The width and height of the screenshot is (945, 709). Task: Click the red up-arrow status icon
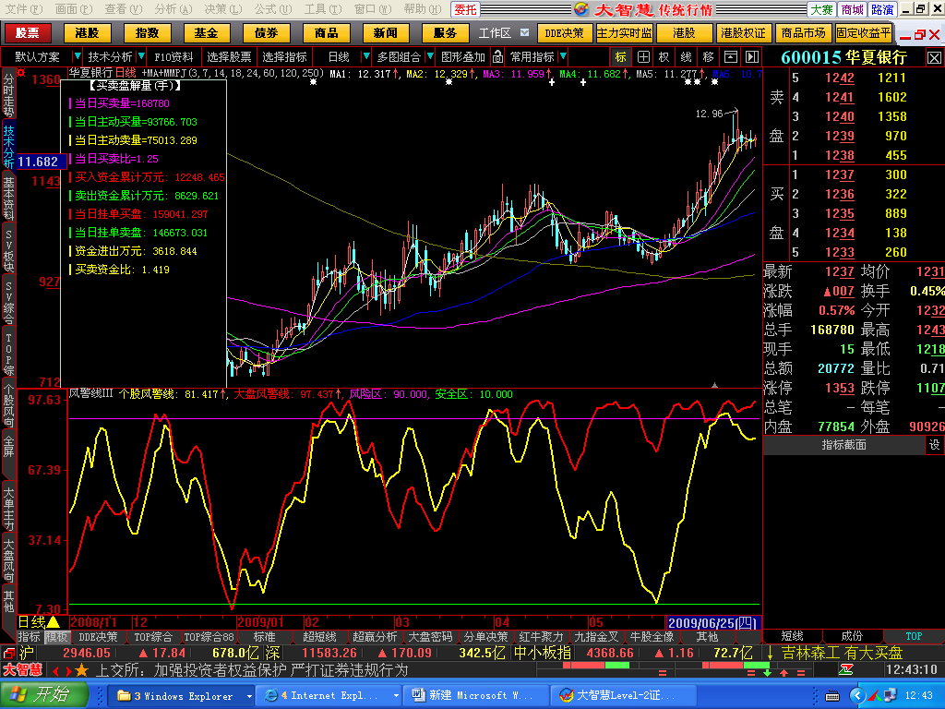point(784,672)
